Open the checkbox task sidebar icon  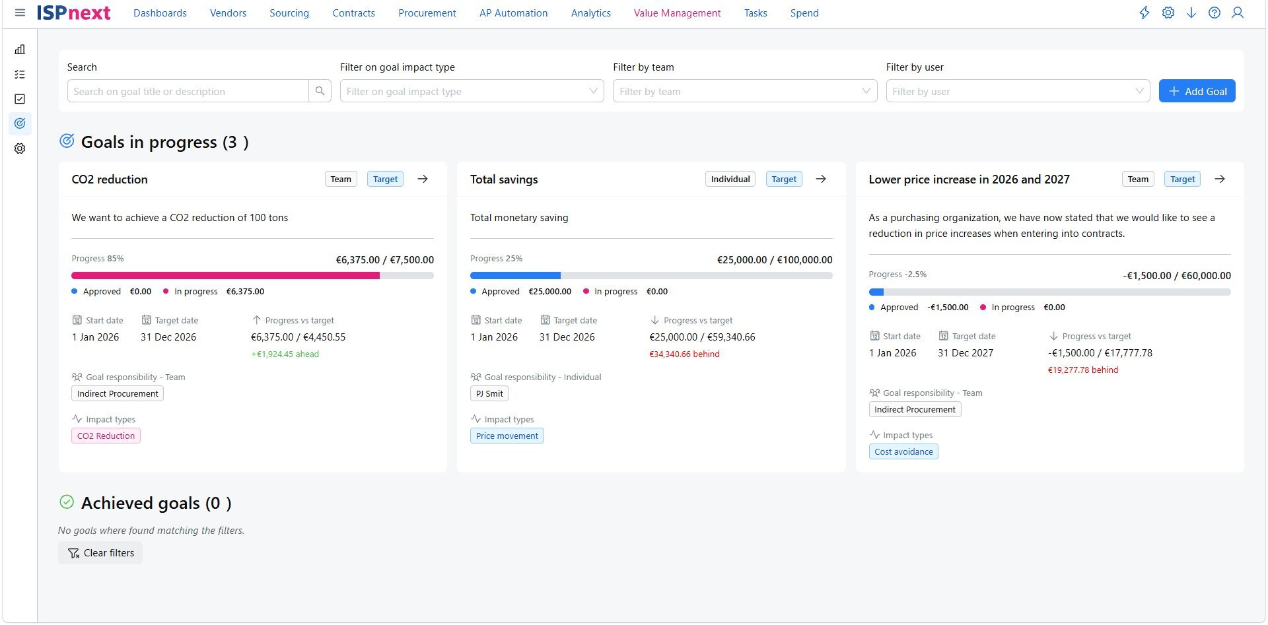click(20, 99)
